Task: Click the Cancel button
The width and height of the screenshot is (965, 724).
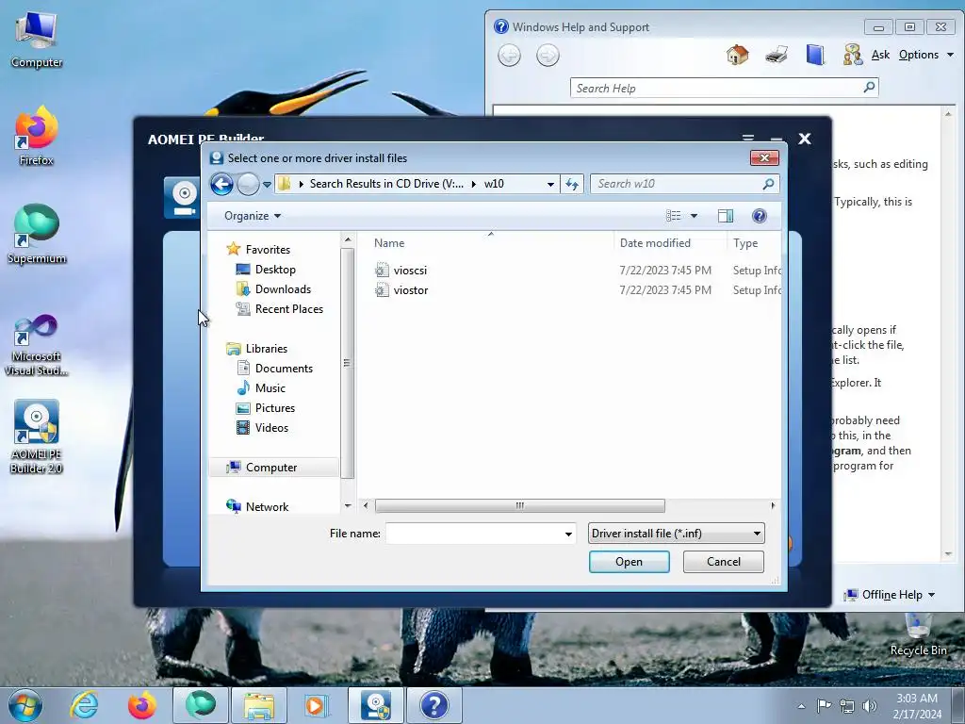Action: (x=723, y=562)
